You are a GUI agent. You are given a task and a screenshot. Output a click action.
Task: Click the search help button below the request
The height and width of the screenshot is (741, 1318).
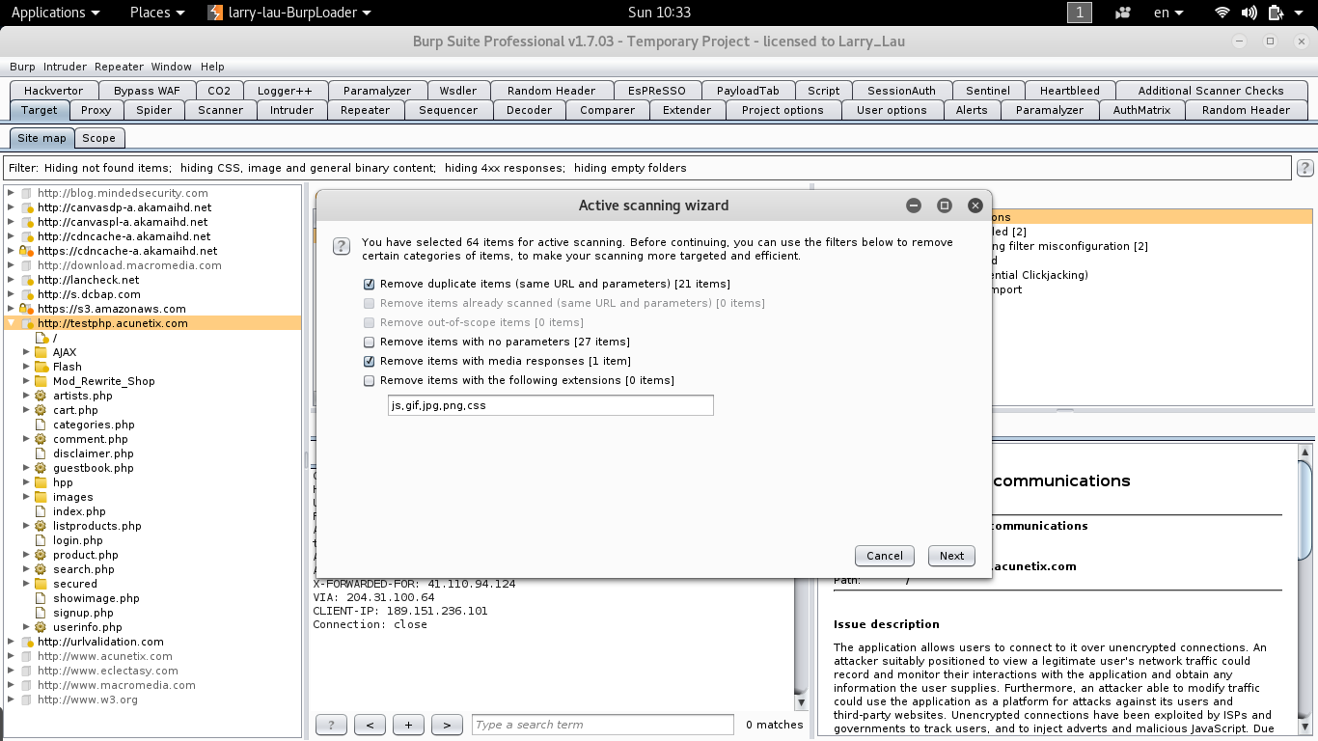tap(331, 725)
